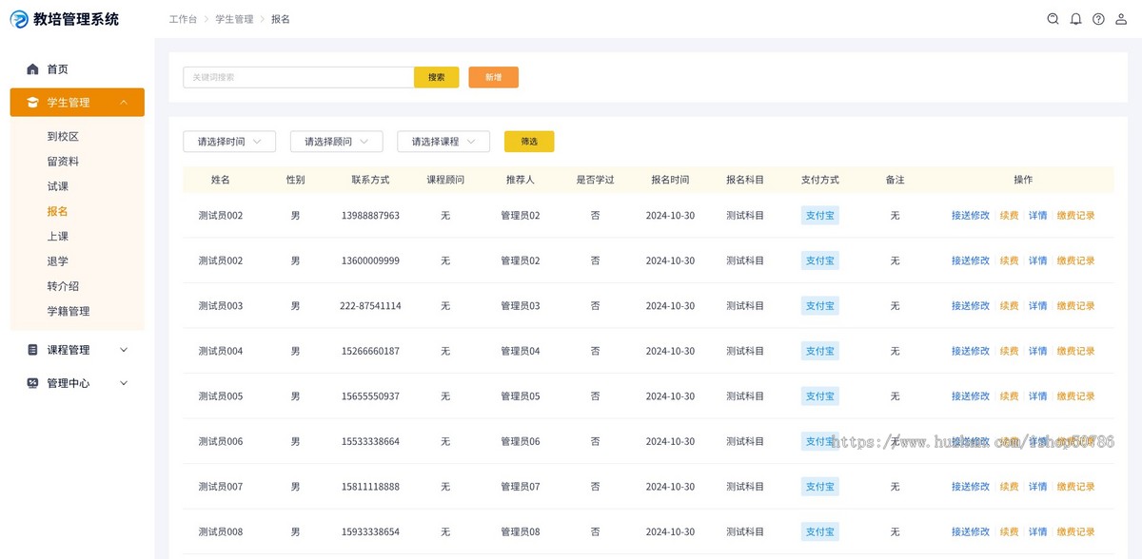Select 到校区 submenu item
Image resolution: width=1142 pixels, height=559 pixels.
(63, 137)
